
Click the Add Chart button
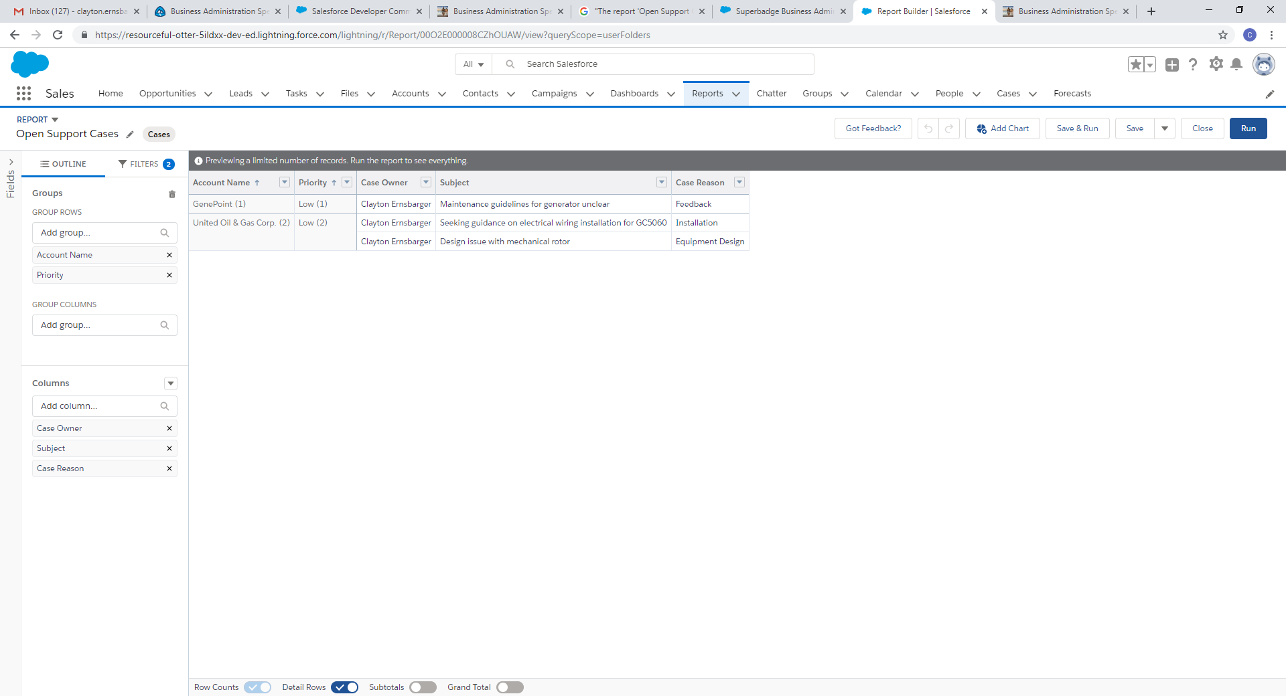(x=1003, y=128)
